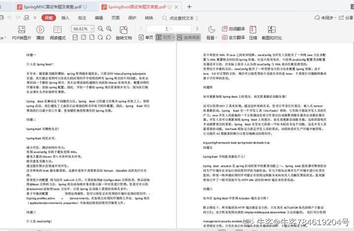354x231 pixels.
Task: Click the monitor icon on SpringMVC tab
Action: (85, 7)
